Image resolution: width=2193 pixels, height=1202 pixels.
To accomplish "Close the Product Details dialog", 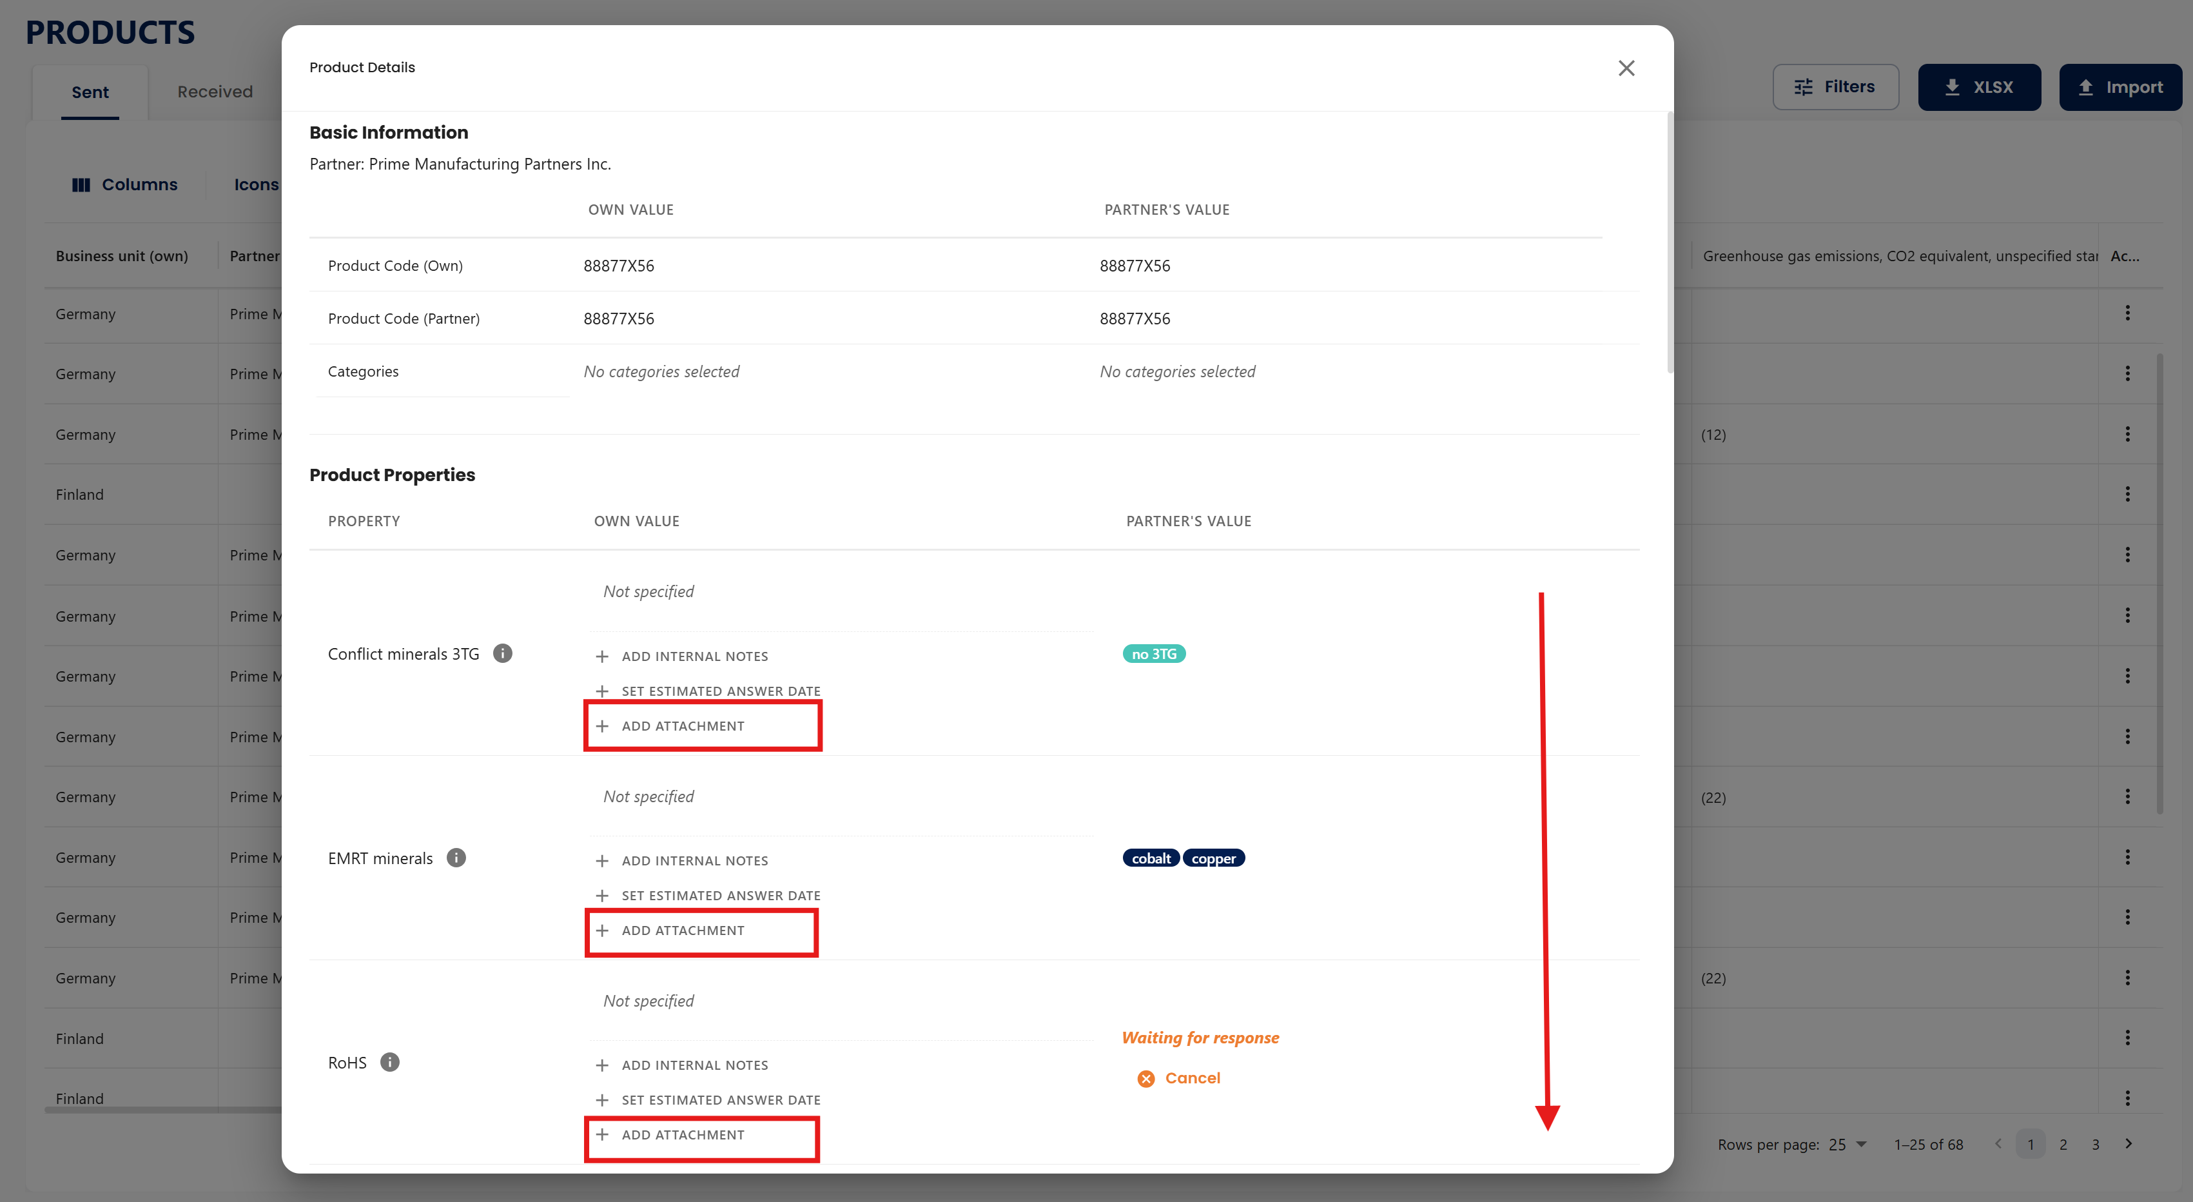I will 1626,68.
